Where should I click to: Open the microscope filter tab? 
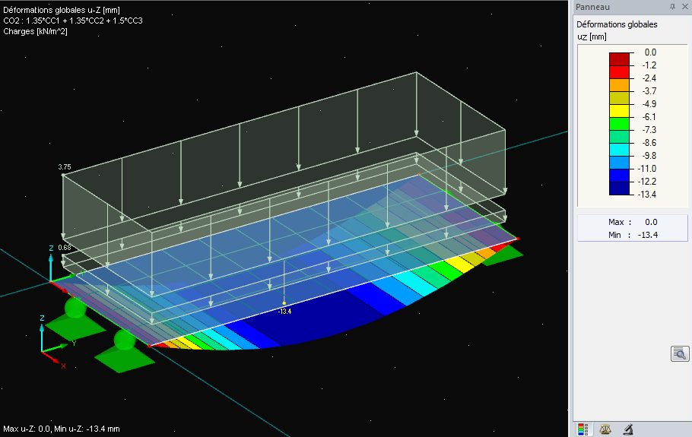[628, 429]
